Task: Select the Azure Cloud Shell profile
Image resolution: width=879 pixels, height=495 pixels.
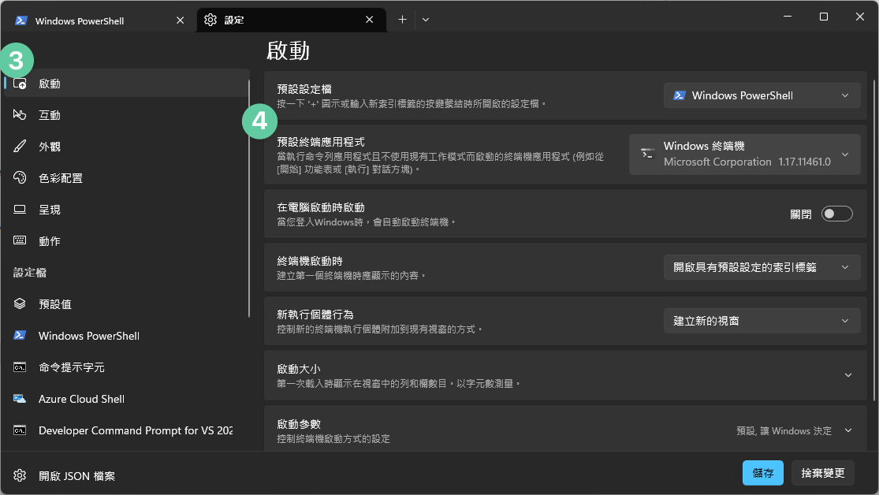Action: point(80,398)
